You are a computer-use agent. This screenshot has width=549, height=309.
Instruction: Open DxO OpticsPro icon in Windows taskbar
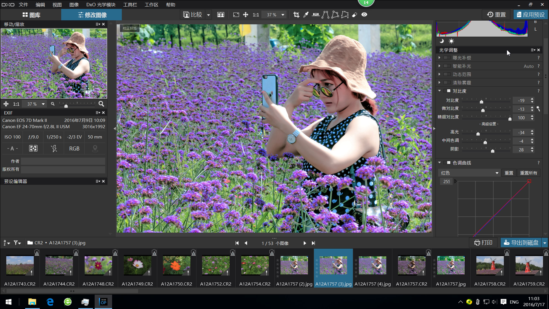[103, 302]
